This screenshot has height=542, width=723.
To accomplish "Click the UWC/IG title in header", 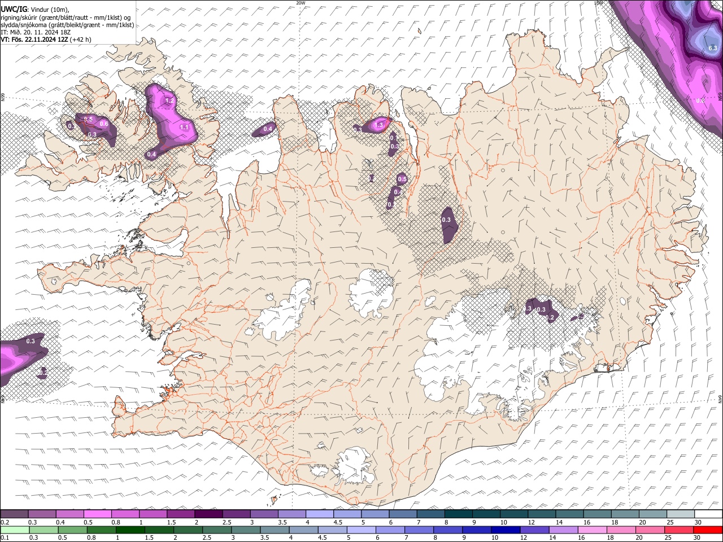I will pyautogui.click(x=13, y=10).
